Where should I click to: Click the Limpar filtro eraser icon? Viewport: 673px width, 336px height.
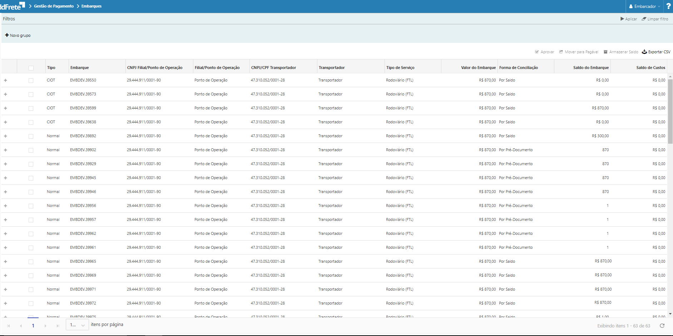pos(644,19)
